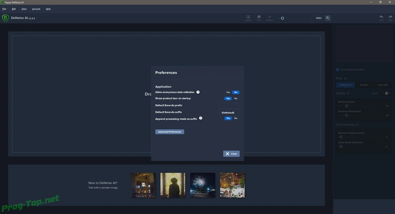This screenshot has width=395, height=214.
Task: Set anonymous data collection to Yes
Action: [228, 92]
